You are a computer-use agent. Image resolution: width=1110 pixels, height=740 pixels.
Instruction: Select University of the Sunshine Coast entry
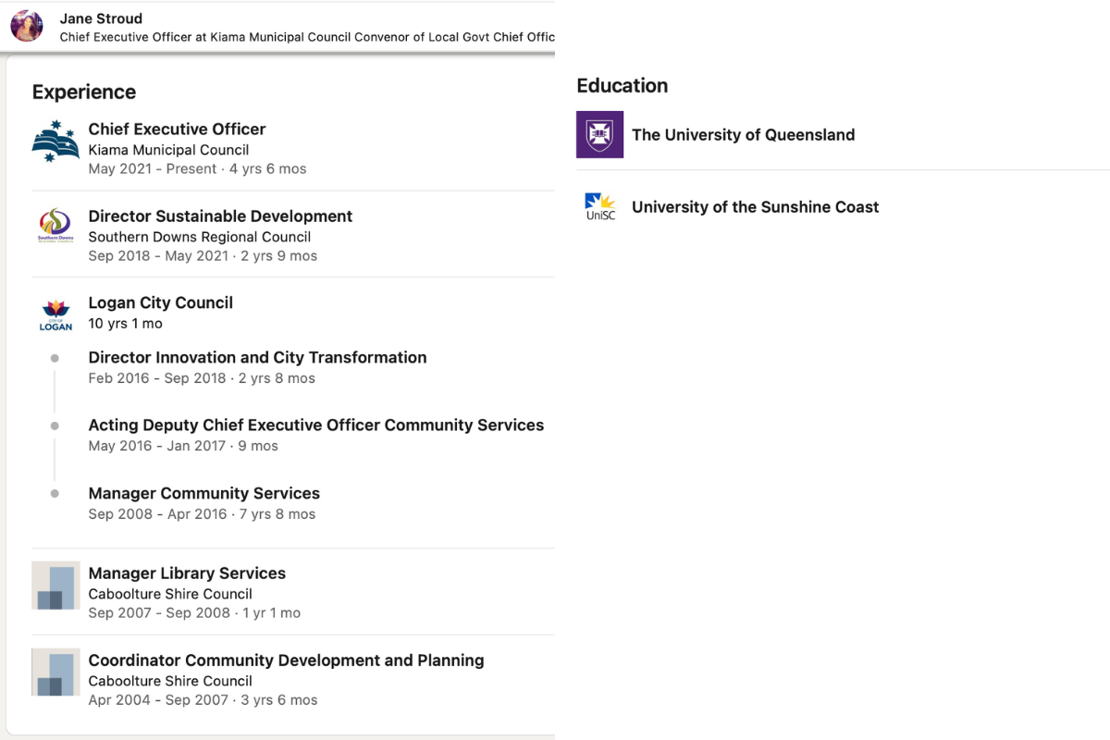click(x=755, y=207)
